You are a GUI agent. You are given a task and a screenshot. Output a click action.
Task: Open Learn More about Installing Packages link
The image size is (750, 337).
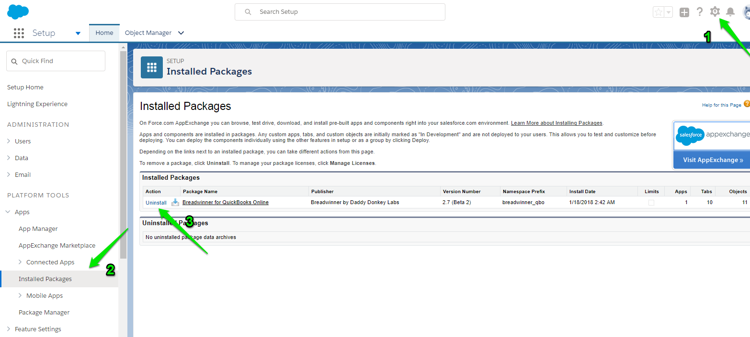557,123
